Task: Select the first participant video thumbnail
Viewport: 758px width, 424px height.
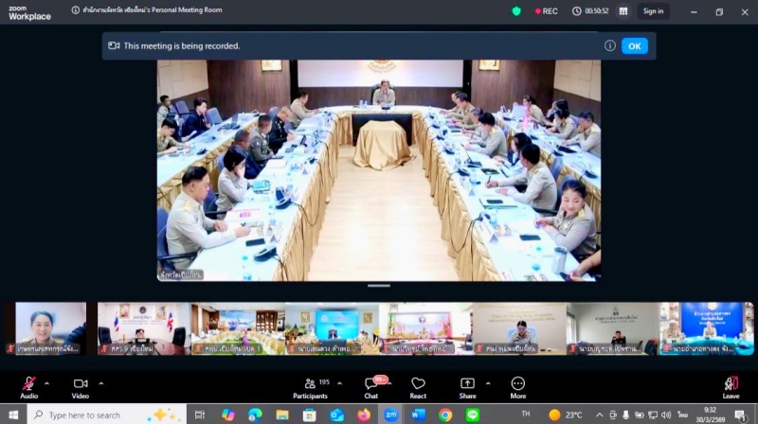Action: 51,327
